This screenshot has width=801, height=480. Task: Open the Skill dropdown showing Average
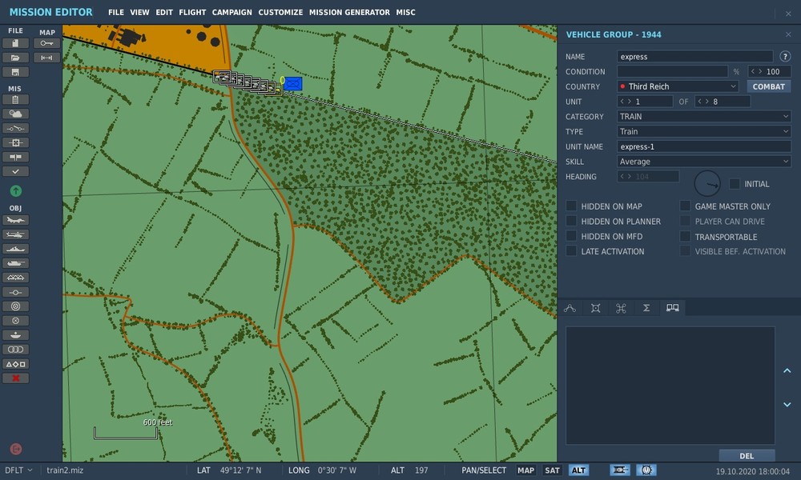click(704, 162)
